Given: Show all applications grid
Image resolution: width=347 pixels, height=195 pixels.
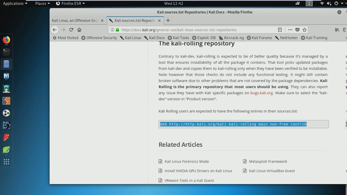Looking at the screenshot, I should pos(6,162).
